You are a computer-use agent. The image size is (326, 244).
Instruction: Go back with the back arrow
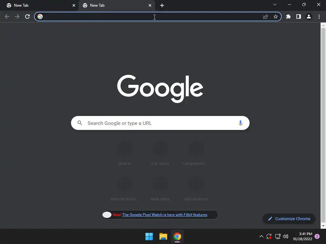coord(7,17)
